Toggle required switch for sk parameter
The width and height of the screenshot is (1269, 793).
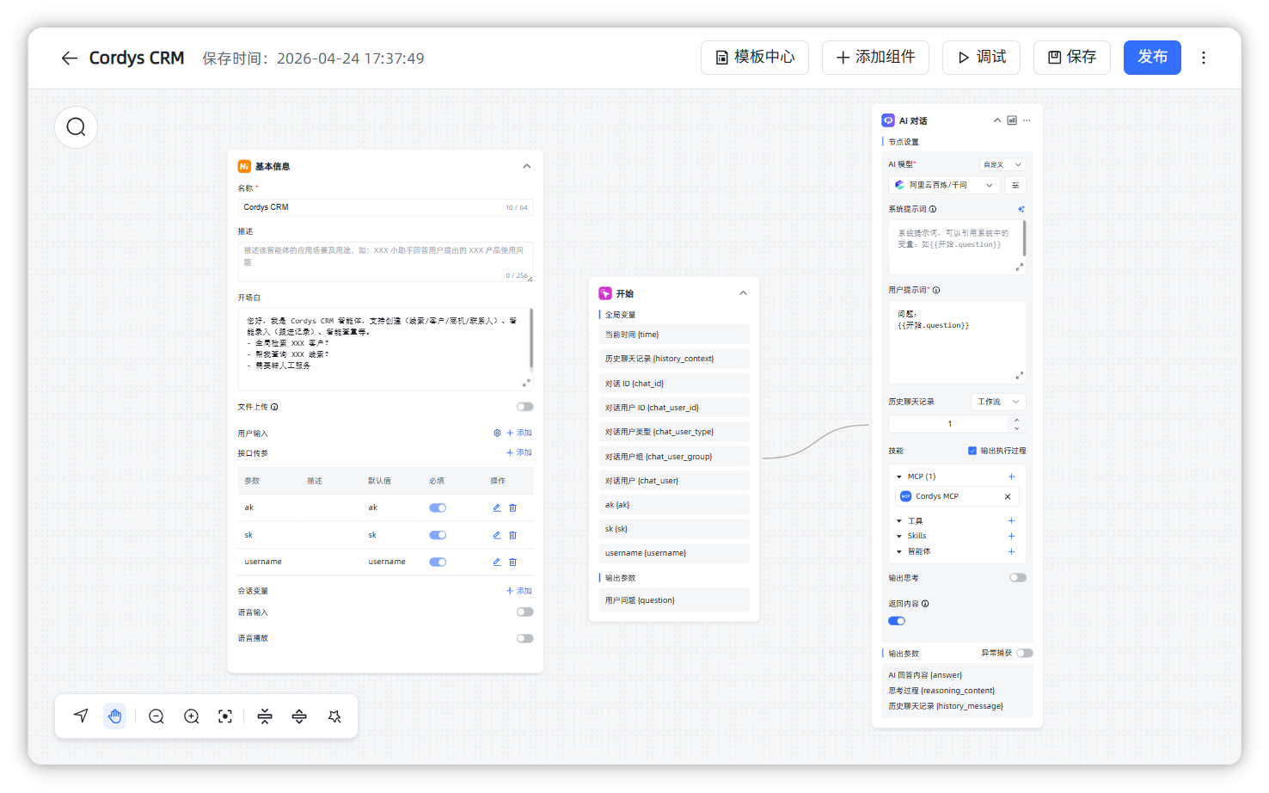[438, 535]
